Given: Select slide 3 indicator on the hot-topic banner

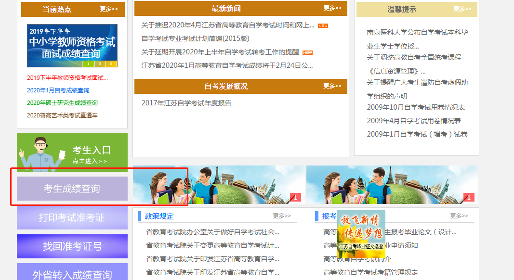Looking at the screenshot, I should pyautogui.click(x=111, y=64).
